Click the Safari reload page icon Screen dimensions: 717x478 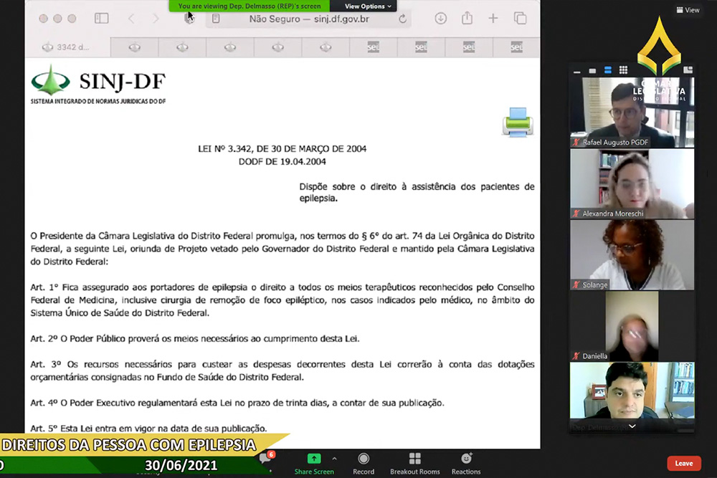[x=403, y=19]
